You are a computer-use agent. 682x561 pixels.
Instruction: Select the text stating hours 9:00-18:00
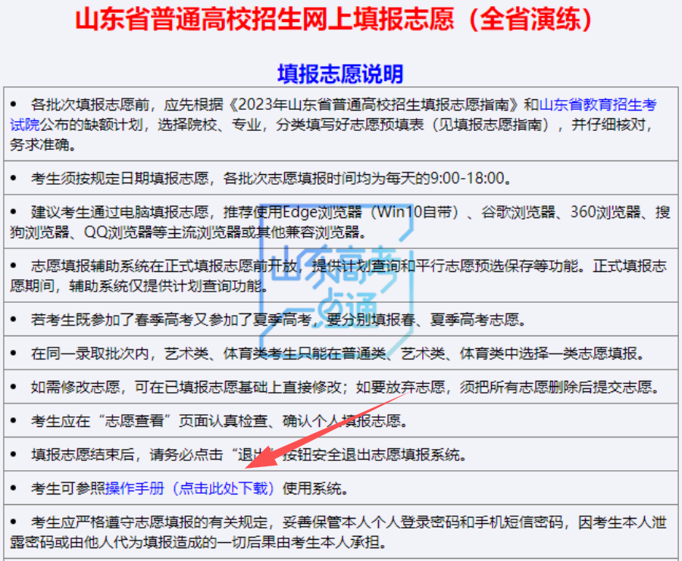click(467, 179)
